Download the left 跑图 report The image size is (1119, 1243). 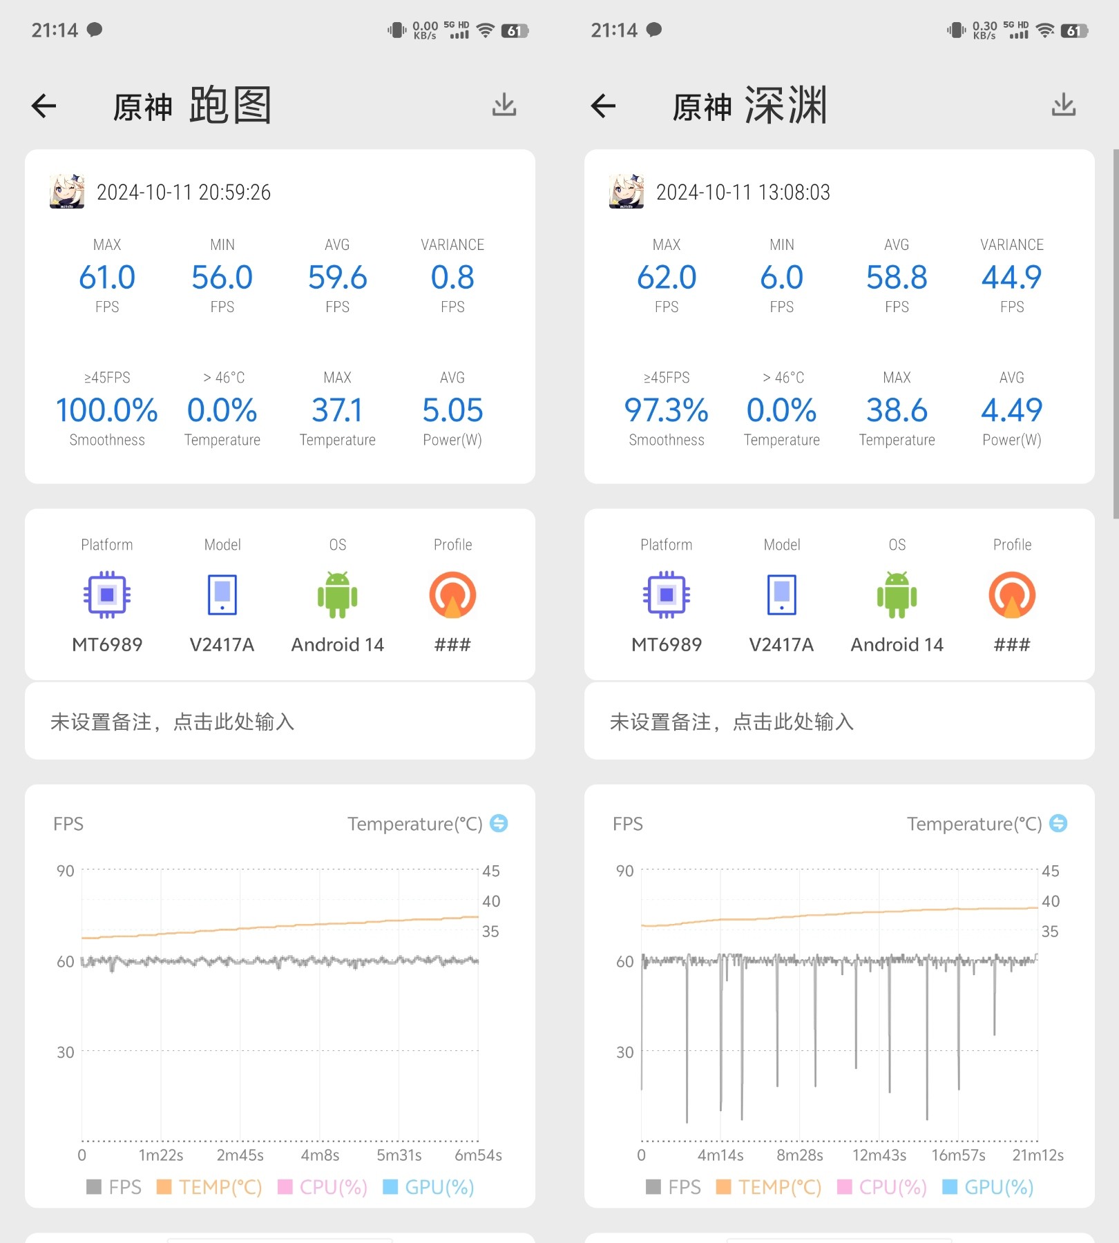tap(504, 105)
